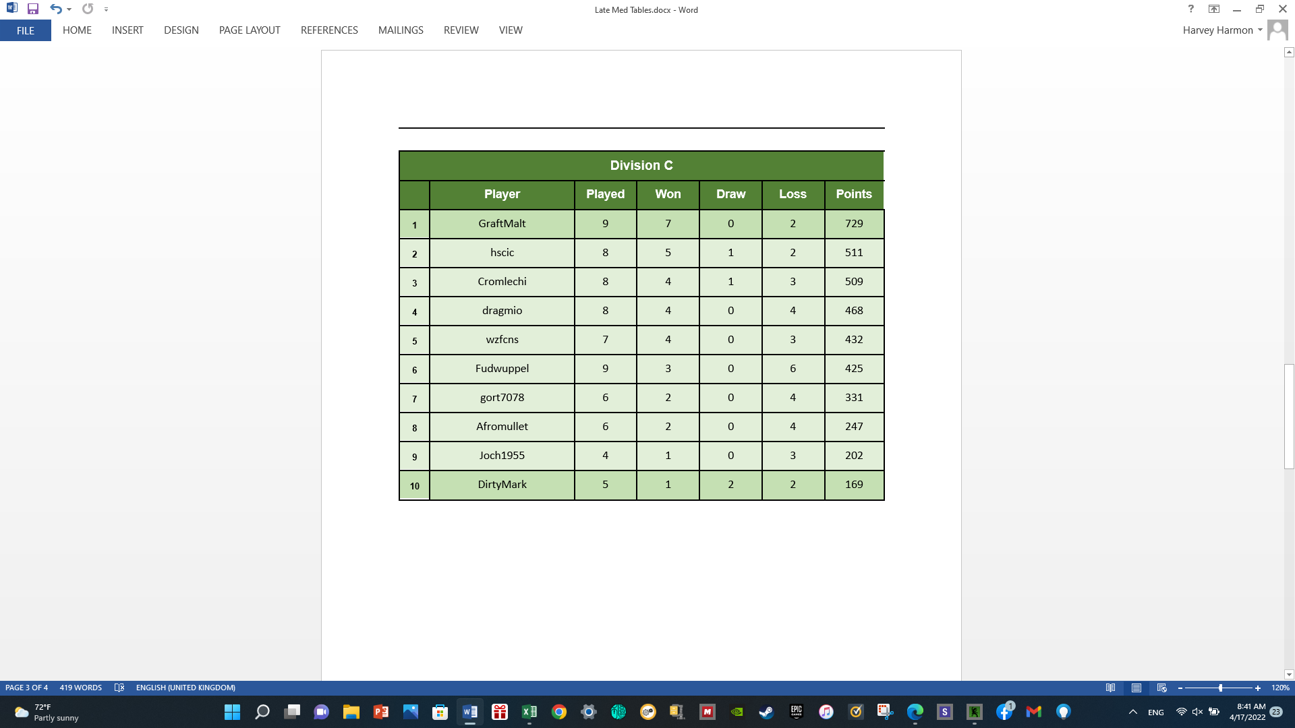This screenshot has width=1295, height=728.
Task: Switch to the REVIEW ribbon tab
Action: point(461,30)
